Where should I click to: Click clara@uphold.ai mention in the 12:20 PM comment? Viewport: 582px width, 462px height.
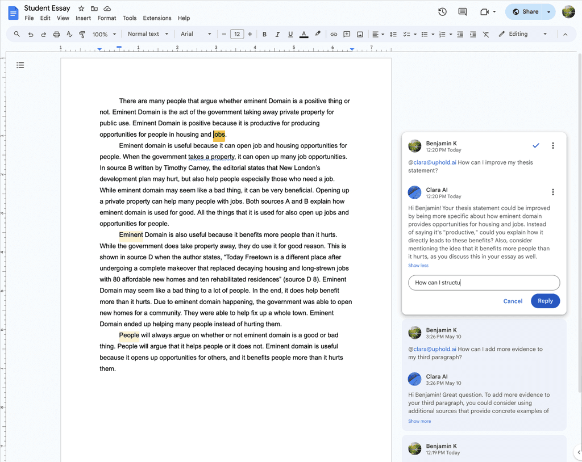[x=435, y=162]
